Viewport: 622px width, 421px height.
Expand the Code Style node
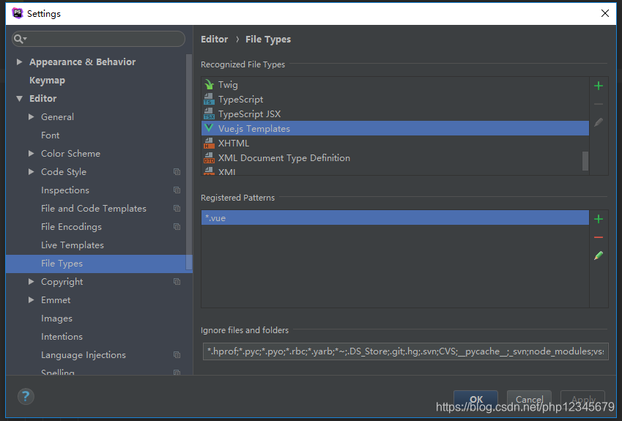coord(31,171)
